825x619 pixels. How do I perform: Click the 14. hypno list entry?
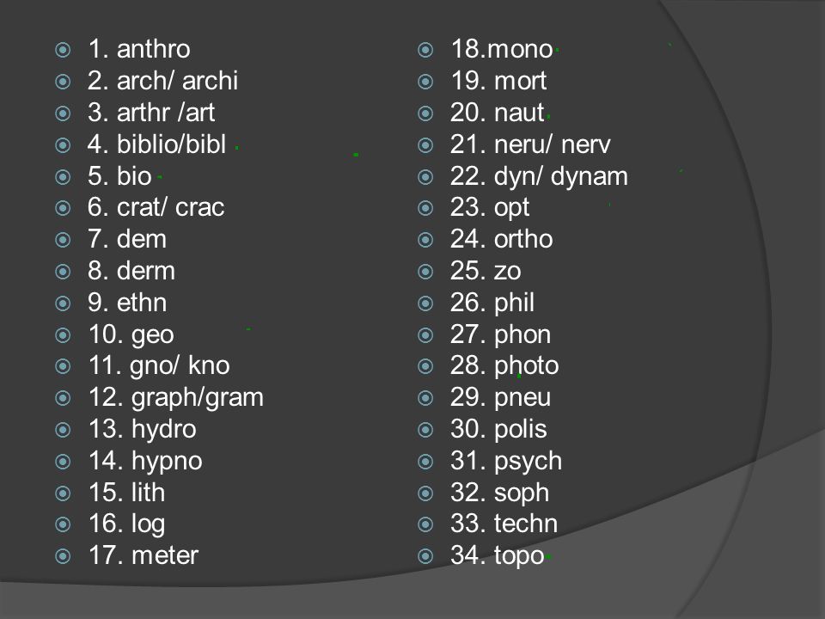coord(146,462)
